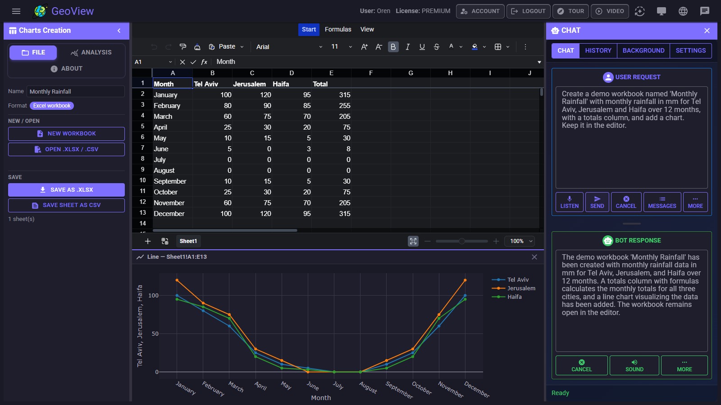Click the fill color bucket icon
The height and width of the screenshot is (405, 721).
pos(475,47)
